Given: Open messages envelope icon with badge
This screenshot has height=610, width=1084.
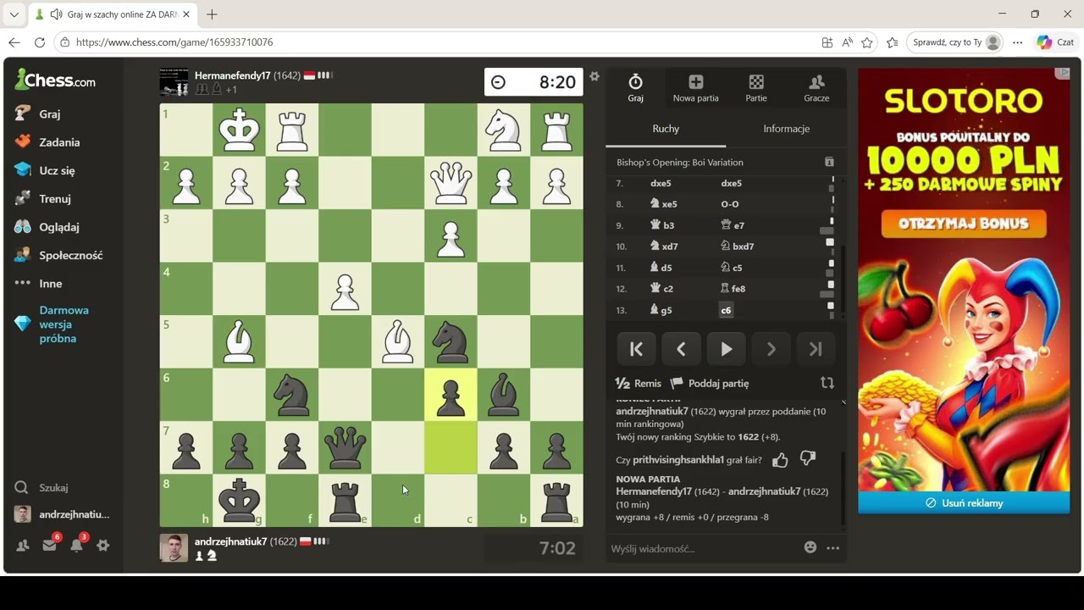Looking at the screenshot, I should tap(49, 546).
